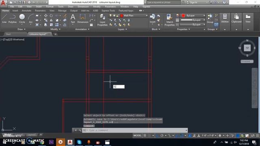Select the Dimension tool
This screenshot has width=260, height=146.
82,19
